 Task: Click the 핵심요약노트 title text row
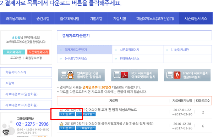101,110
